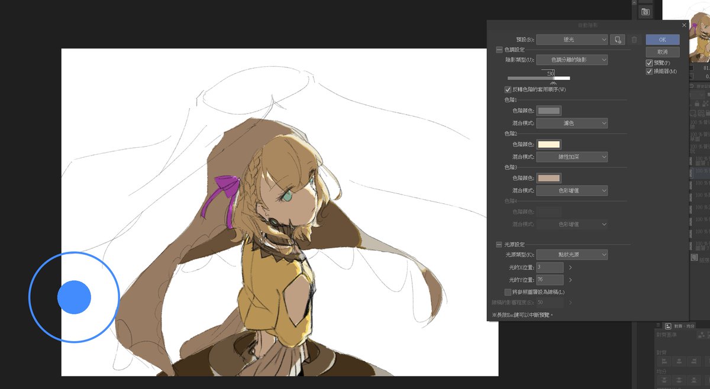Click the tone threshold handle under the gradient bar
Image resolution: width=710 pixels, height=389 pixels.
click(x=554, y=83)
